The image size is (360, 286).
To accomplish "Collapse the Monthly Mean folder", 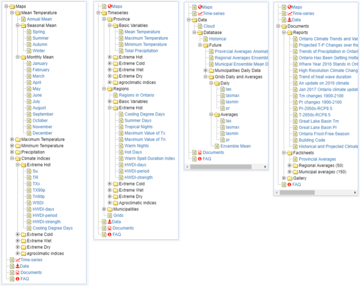I will tap(17, 57).
